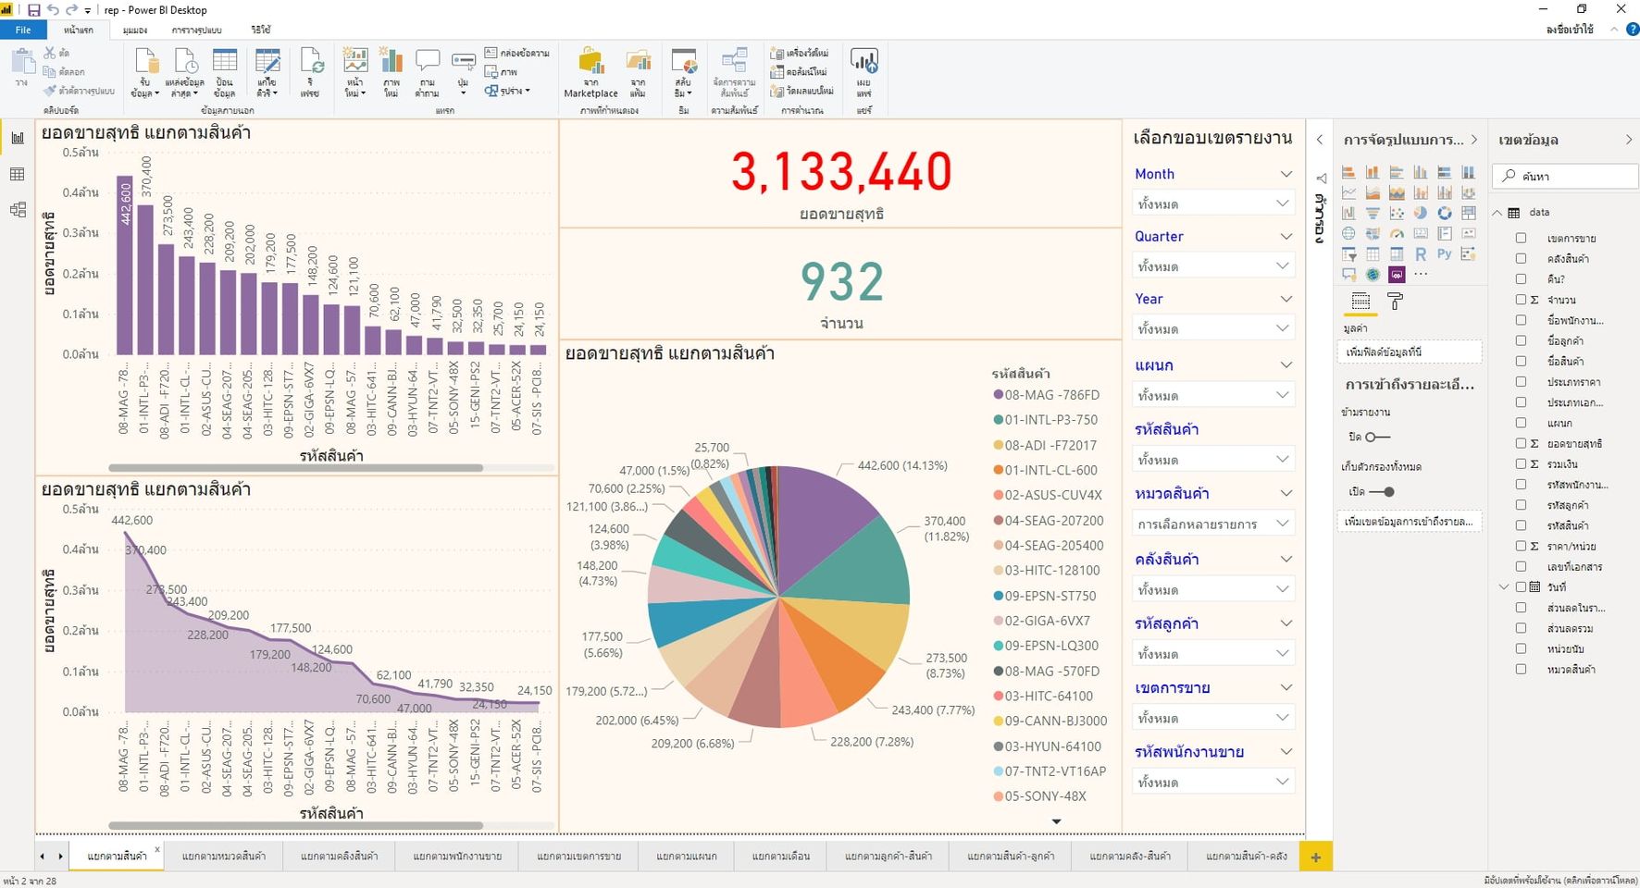This screenshot has height=888, width=1640.
Task: Save the report with the floppy disk icon
Action: 34,10
